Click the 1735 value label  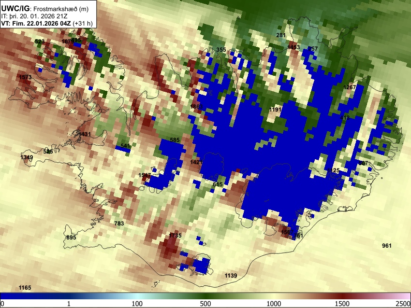pyautogui.click(x=175, y=235)
